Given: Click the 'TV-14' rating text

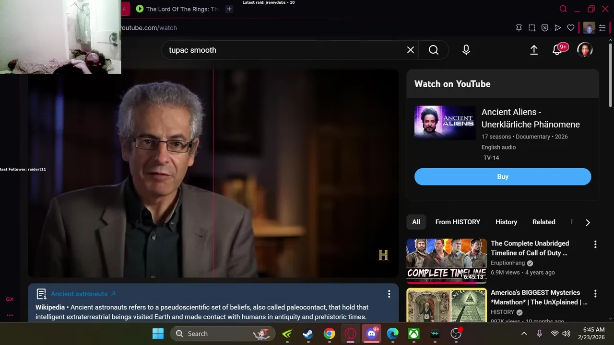Looking at the screenshot, I should coord(491,158).
